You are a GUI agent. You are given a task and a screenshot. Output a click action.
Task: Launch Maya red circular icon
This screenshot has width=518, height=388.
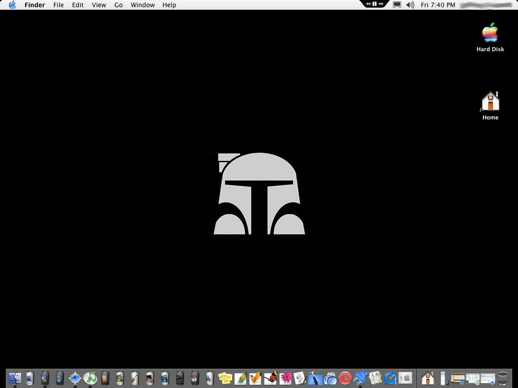pos(345,378)
